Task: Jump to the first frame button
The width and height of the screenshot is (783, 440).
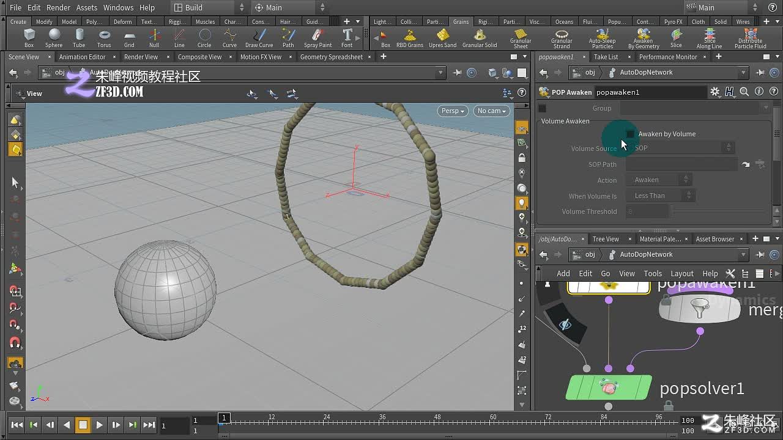Action: click(x=17, y=425)
